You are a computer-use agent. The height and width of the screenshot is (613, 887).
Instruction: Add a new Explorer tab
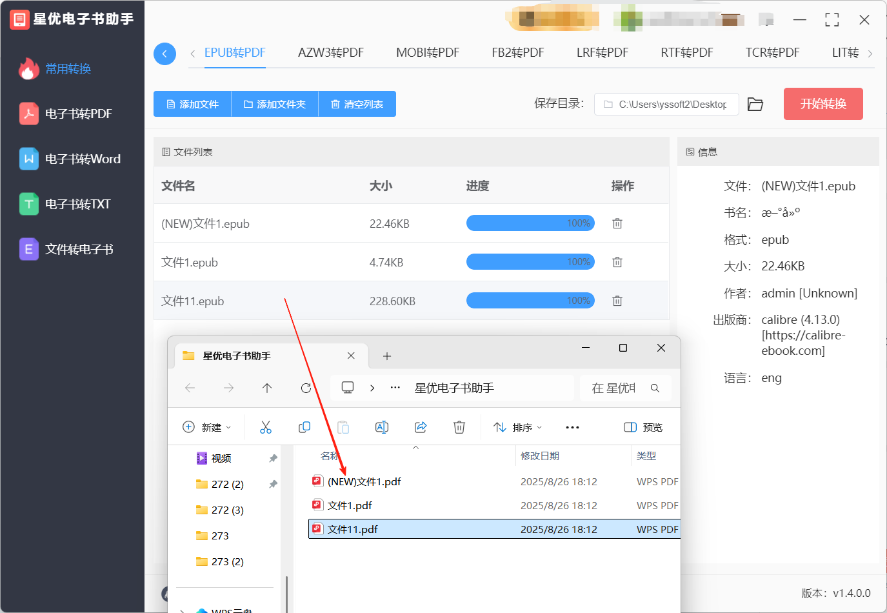click(387, 356)
